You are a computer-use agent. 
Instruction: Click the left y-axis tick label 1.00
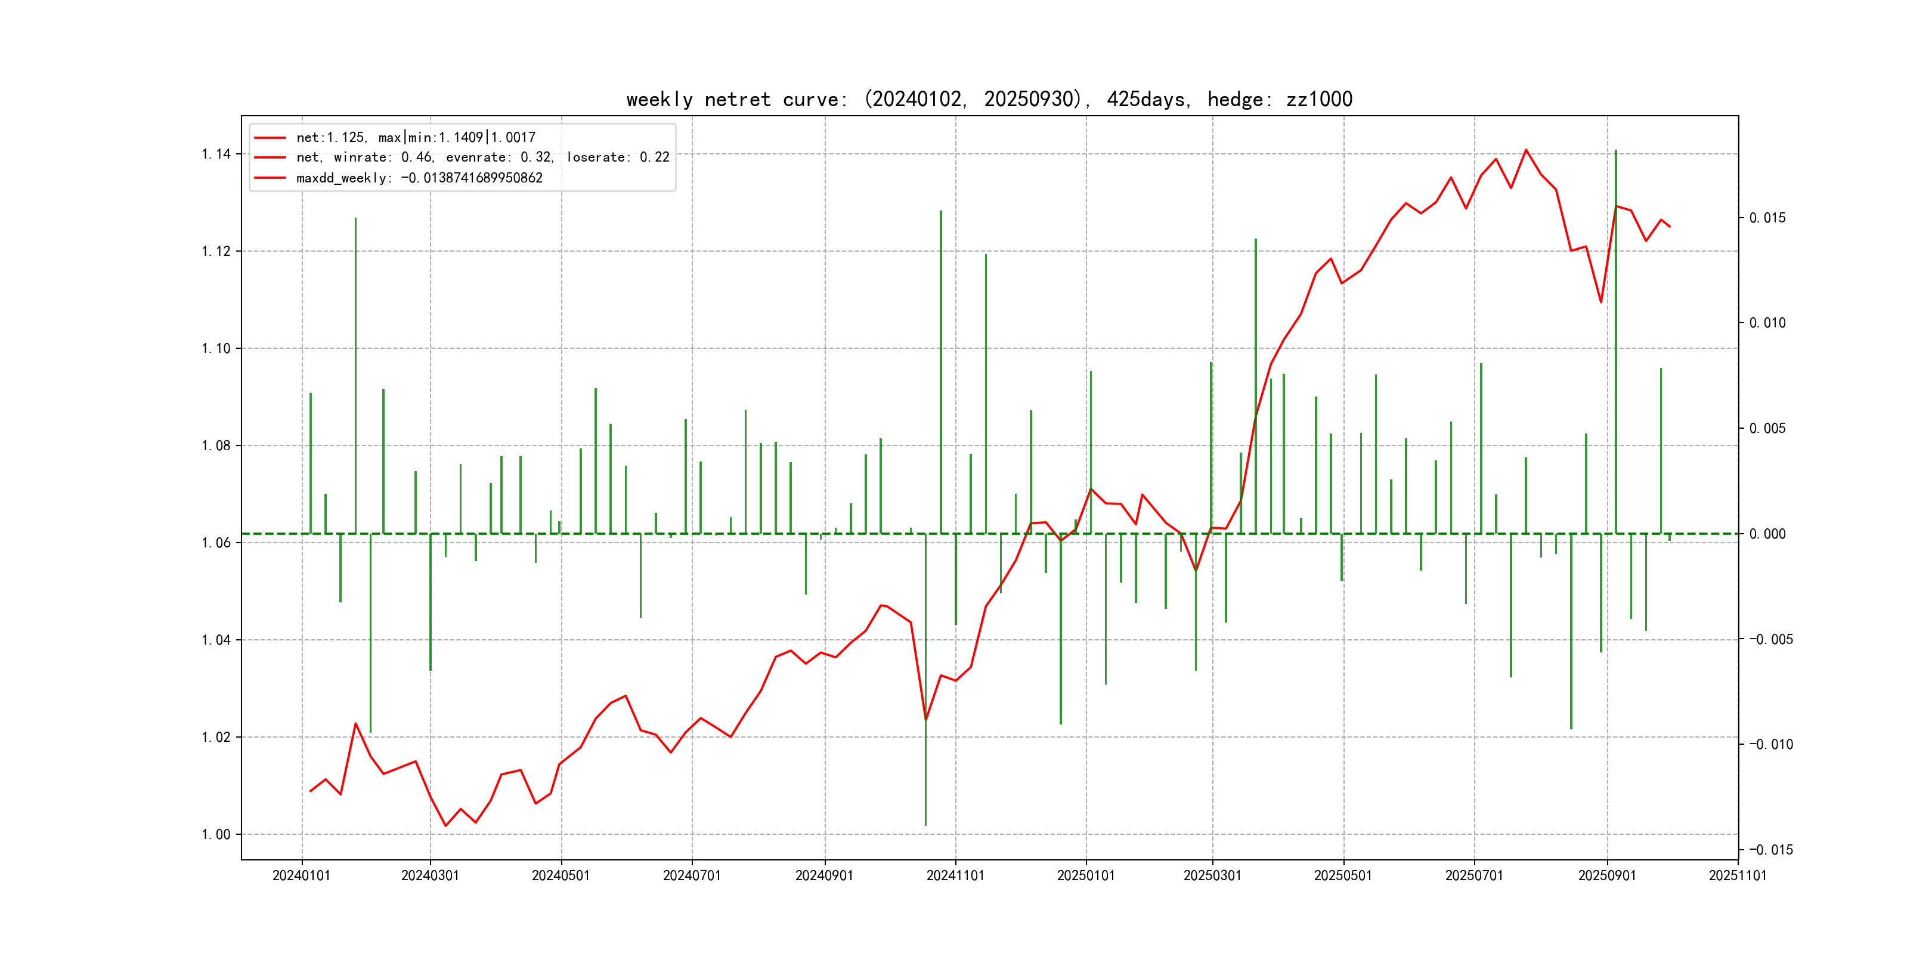(x=216, y=835)
